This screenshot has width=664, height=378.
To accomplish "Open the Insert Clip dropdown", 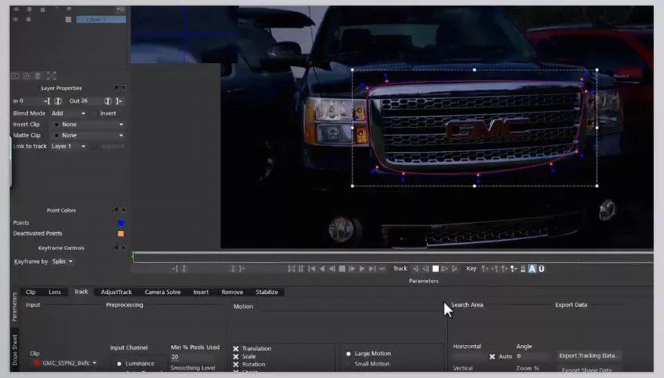I will tap(89, 124).
